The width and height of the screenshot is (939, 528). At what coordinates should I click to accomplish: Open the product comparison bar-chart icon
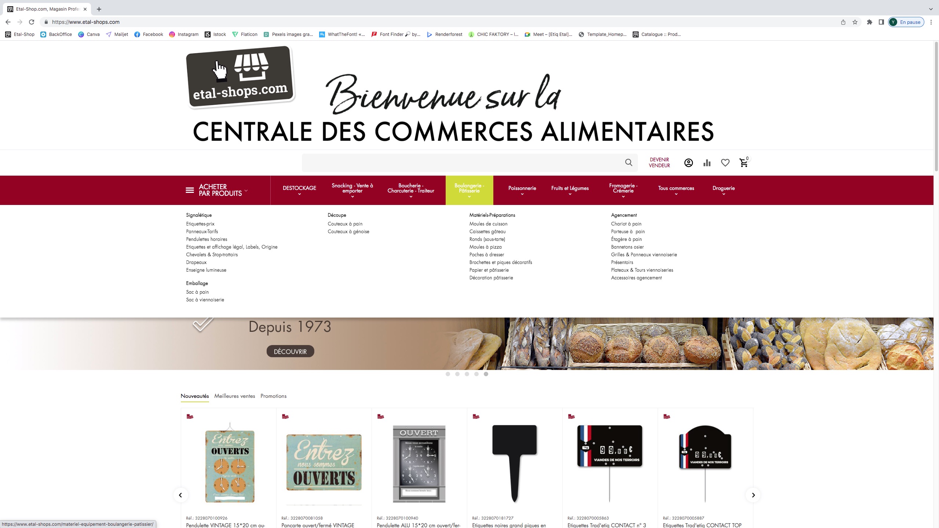pyautogui.click(x=707, y=163)
